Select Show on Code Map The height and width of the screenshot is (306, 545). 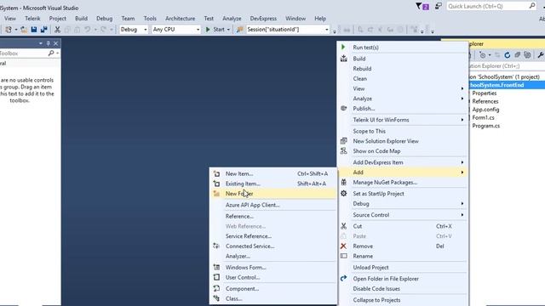(x=403, y=151)
